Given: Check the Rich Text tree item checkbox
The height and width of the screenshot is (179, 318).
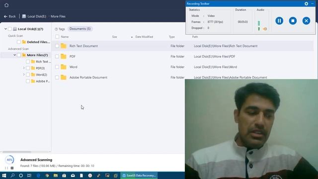Looking at the screenshot, I should [x=28, y=62].
